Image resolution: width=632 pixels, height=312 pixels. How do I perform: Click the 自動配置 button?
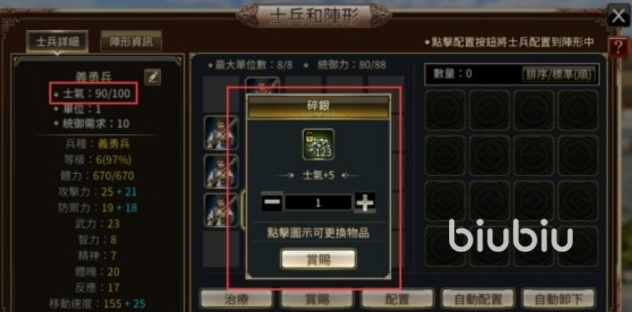tap(478, 299)
